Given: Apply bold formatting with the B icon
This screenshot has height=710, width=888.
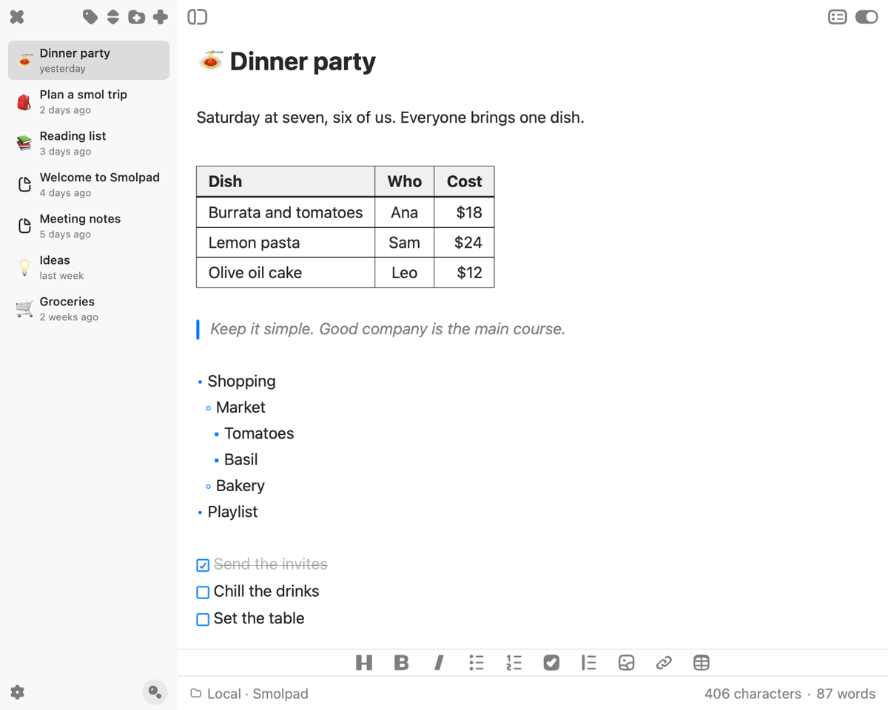Looking at the screenshot, I should [x=401, y=663].
